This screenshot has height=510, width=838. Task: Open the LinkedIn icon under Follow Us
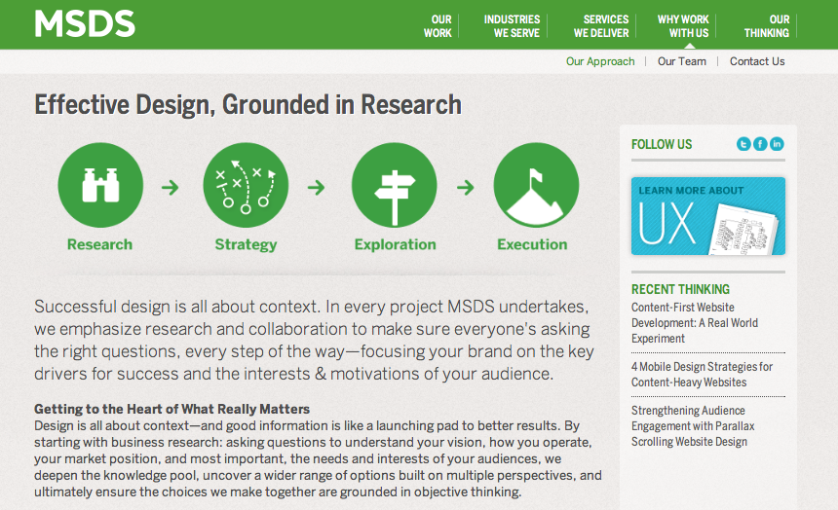click(777, 144)
